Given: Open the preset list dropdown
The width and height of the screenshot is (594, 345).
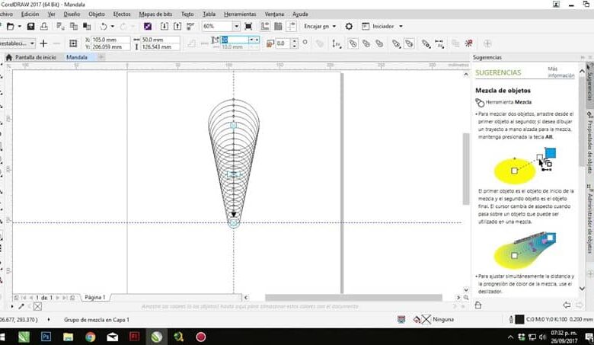Looking at the screenshot, I should [x=32, y=43].
